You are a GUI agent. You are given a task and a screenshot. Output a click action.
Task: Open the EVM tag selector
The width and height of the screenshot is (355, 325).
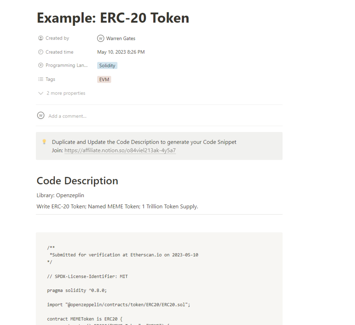104,79
